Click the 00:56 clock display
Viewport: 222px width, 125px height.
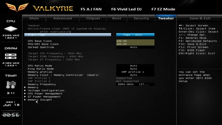pos(11,115)
